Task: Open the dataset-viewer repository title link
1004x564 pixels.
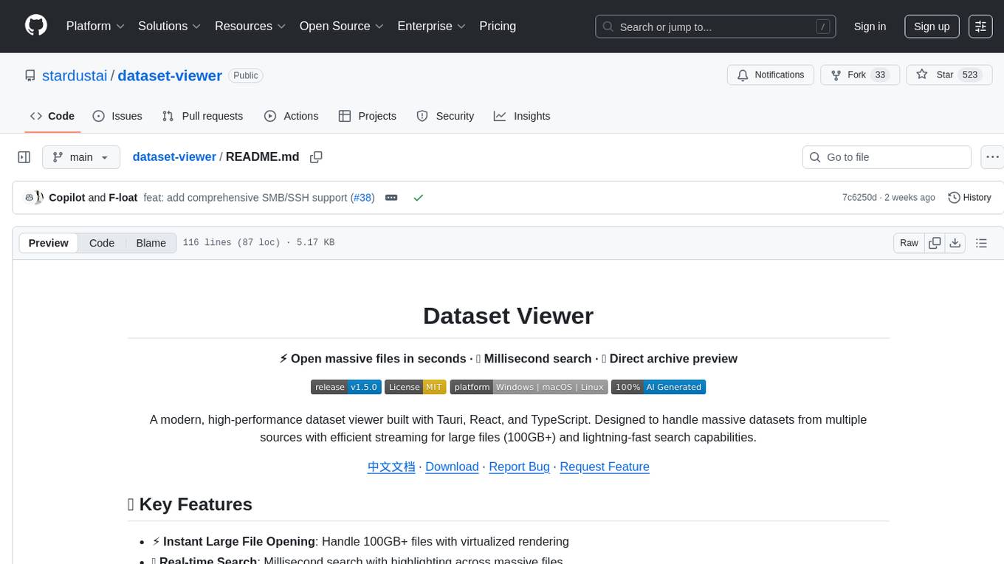Action: 170,75
